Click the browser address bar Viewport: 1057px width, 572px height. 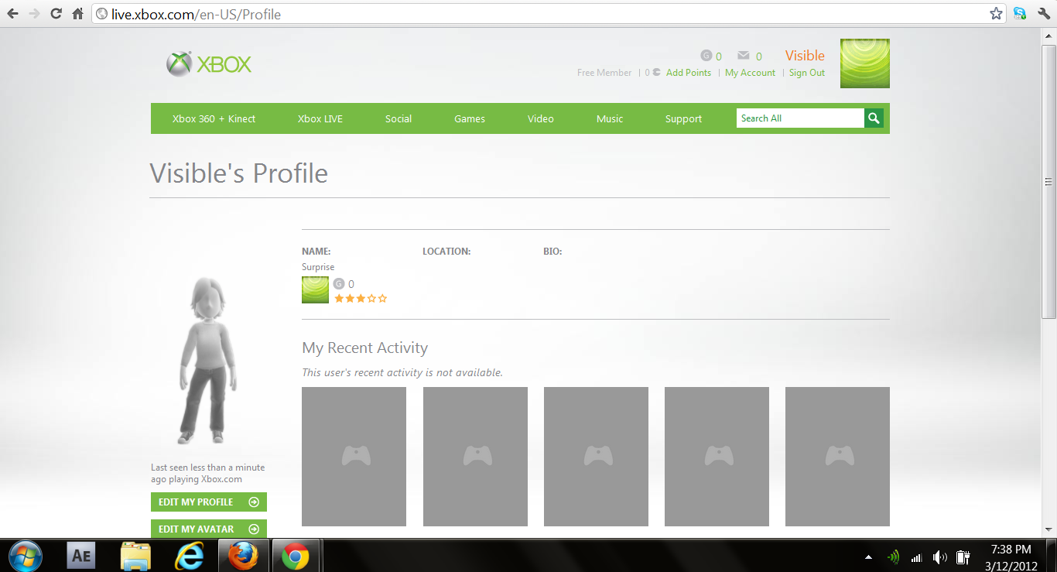point(549,14)
